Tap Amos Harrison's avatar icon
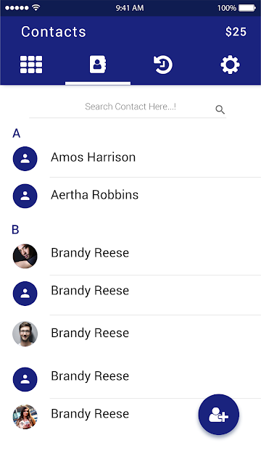Viewport: 261px width, 464px height. 25,159
